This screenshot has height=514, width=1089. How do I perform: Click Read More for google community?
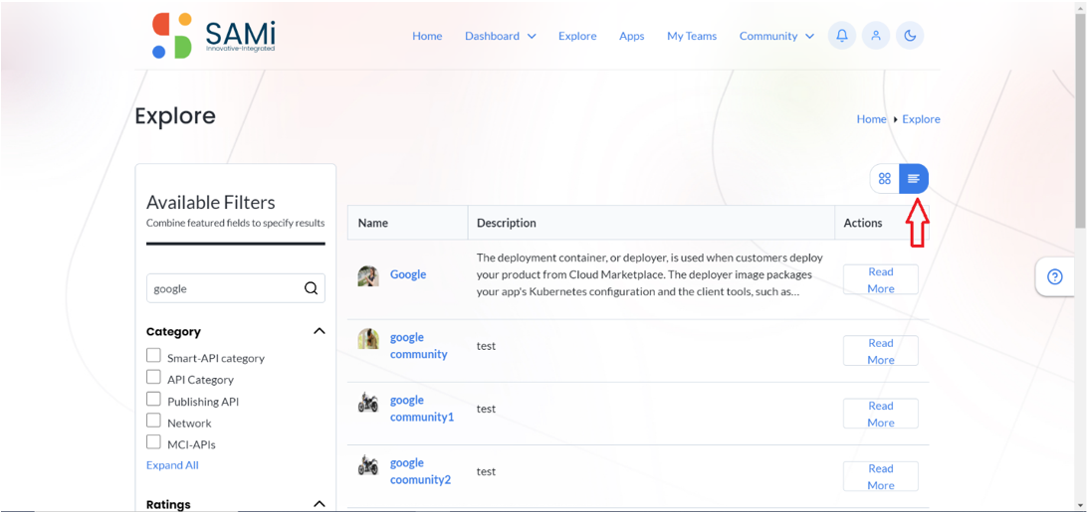coord(881,351)
